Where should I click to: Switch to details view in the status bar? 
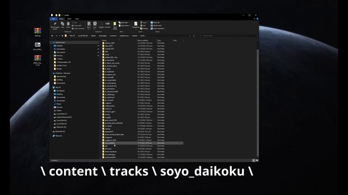point(254,160)
